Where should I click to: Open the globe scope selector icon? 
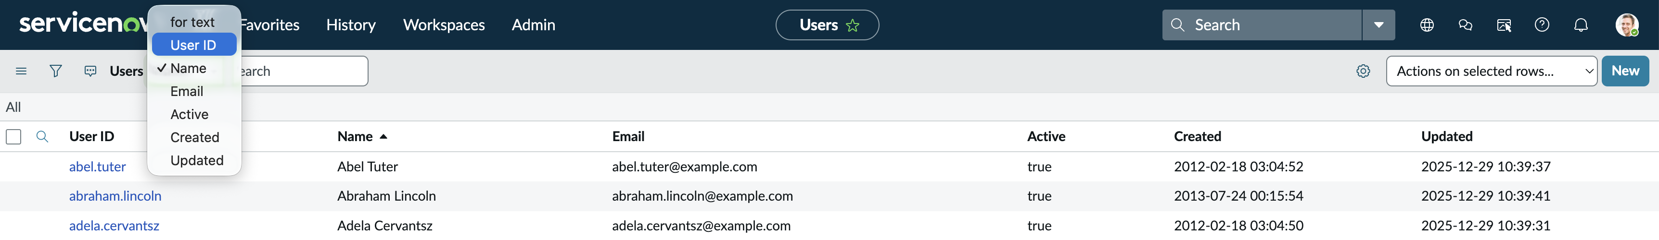[x=1427, y=25]
